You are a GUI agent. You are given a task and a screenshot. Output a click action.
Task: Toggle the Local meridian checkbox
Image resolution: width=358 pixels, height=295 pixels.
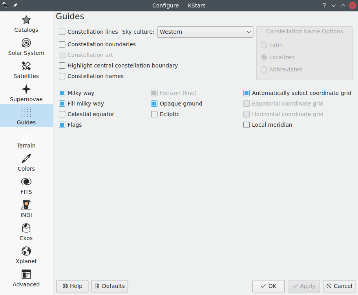pos(247,125)
